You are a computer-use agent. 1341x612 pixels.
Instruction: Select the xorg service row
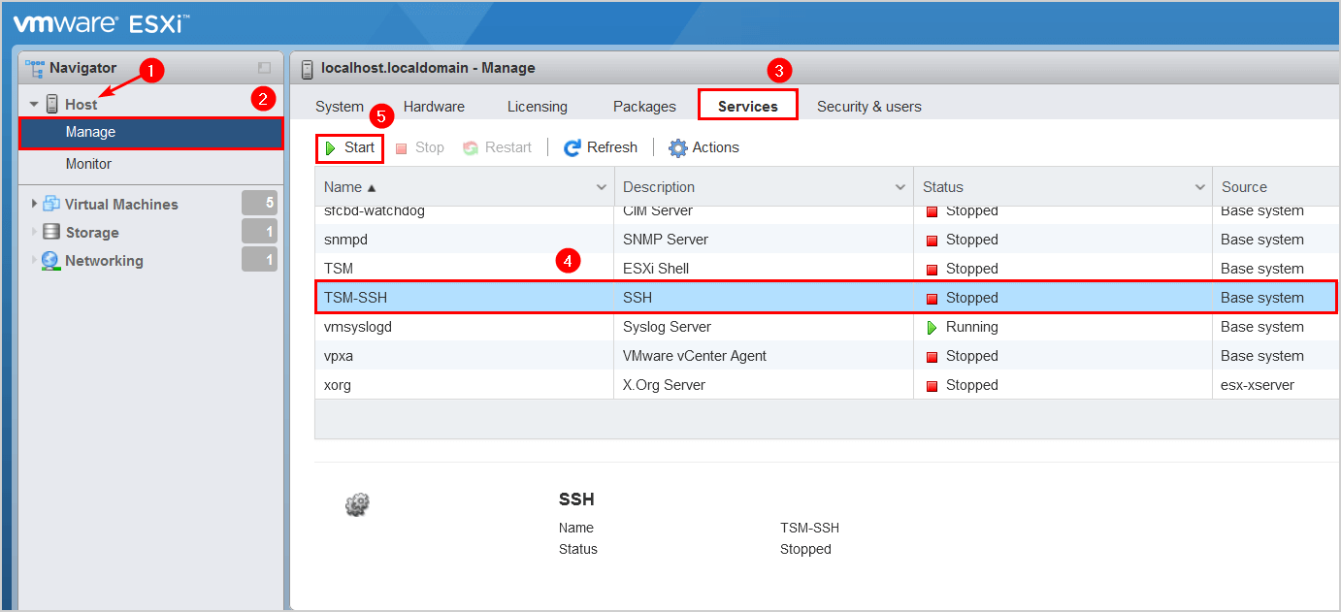pyautogui.click(x=827, y=385)
